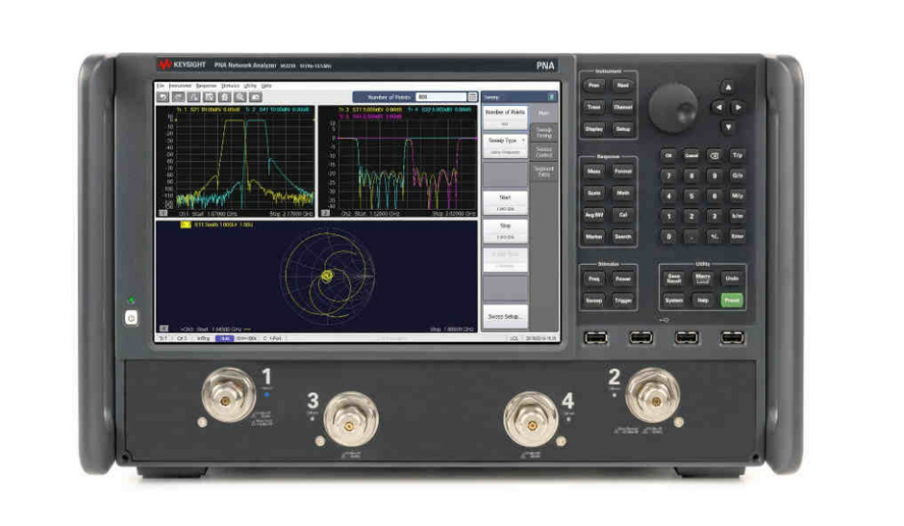Image resolution: width=904 pixels, height=526 pixels.
Task: Click the backspace key on the keypad
Action: click(714, 155)
